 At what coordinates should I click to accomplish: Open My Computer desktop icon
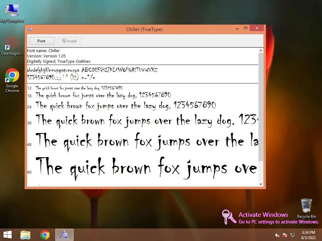[12, 13]
